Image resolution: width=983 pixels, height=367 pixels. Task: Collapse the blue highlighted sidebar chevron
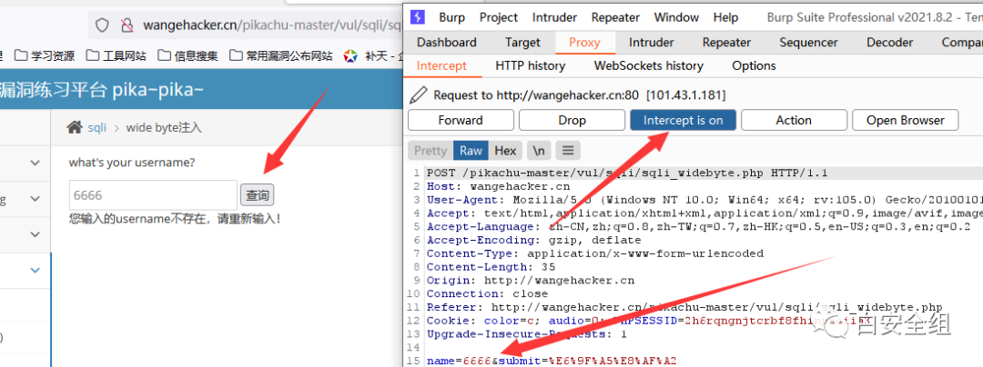(x=35, y=271)
